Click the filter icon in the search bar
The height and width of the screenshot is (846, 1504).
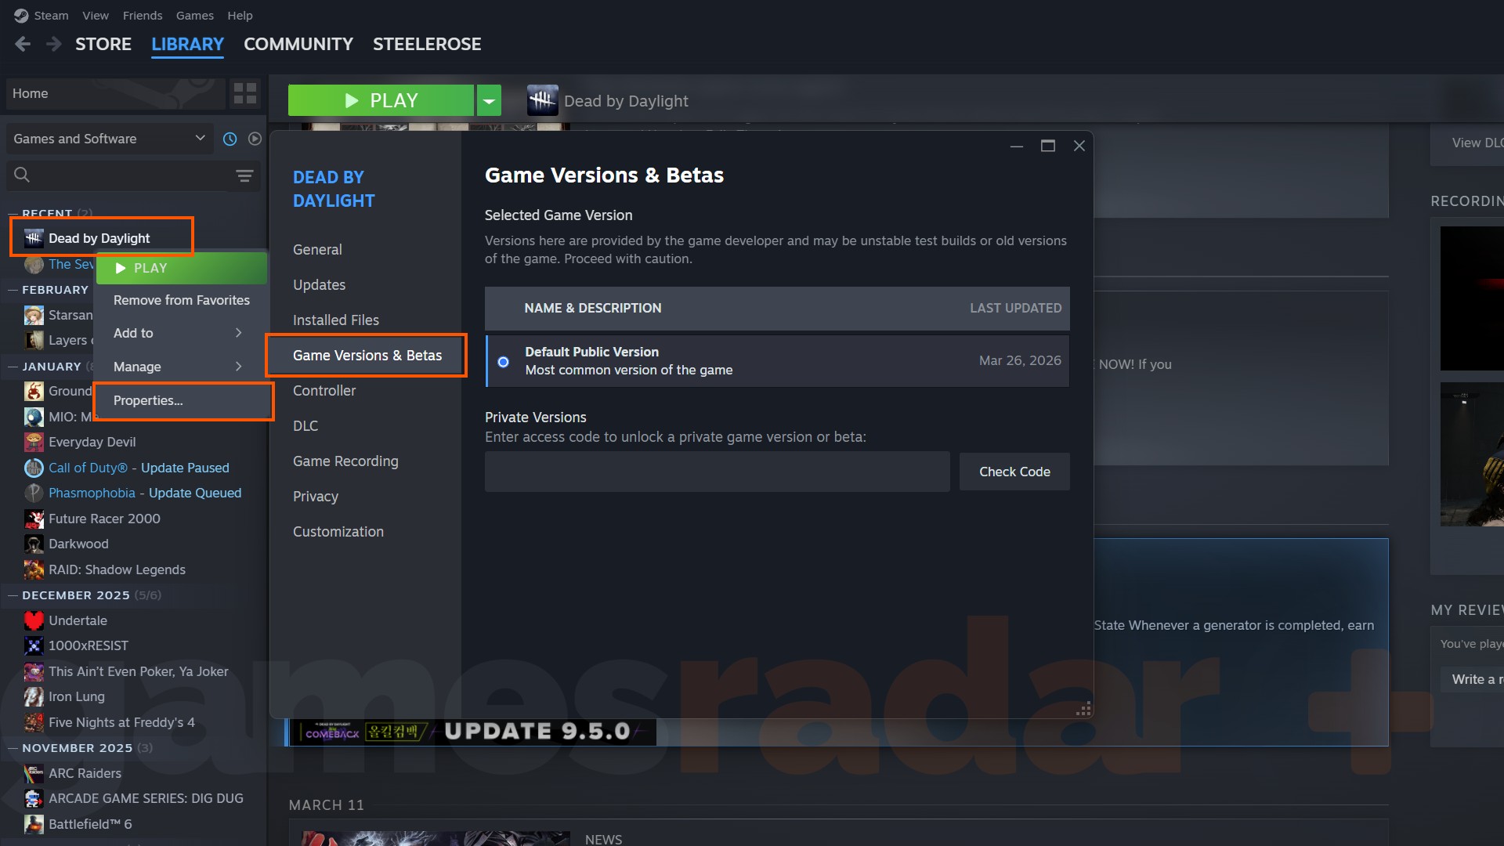coord(244,175)
